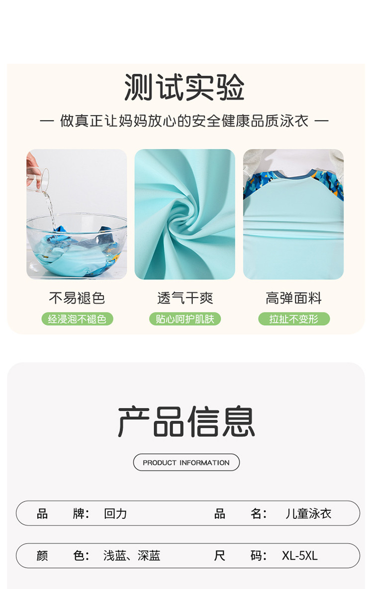
Task: Click the swirled aqua fabric image
Action: coord(185,214)
